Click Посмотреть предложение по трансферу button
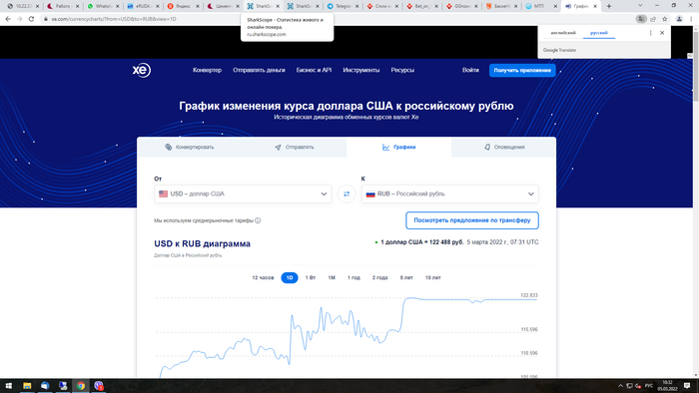Screen dimensions: 699x393 pyautogui.click(x=472, y=220)
